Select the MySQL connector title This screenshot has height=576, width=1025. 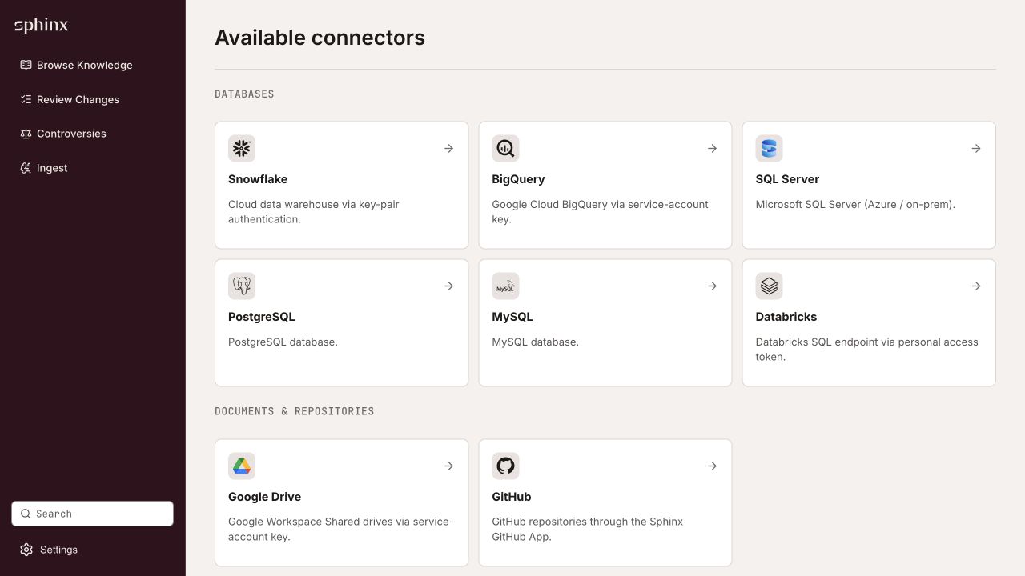tap(512, 317)
